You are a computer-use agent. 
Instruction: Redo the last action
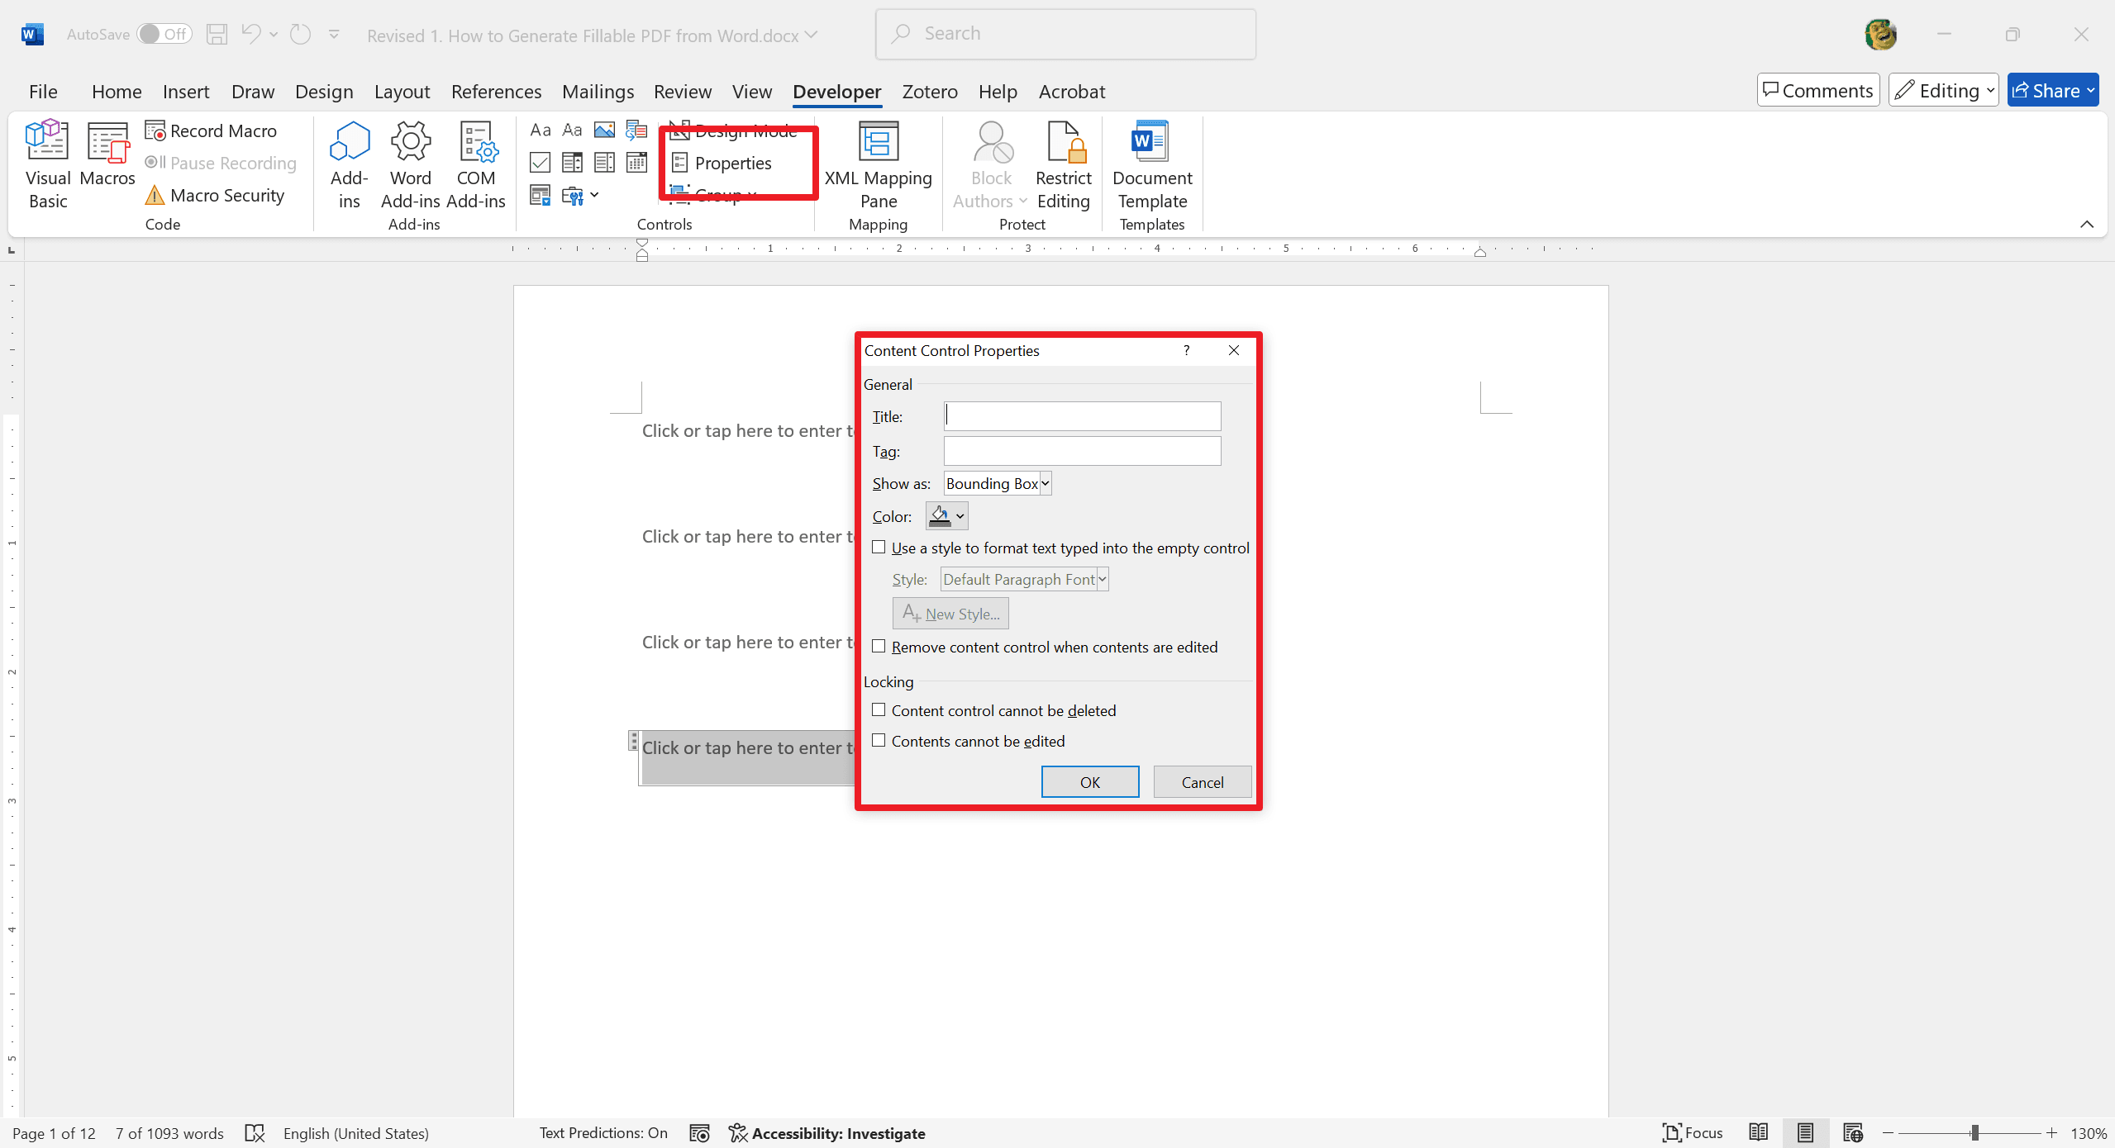click(x=301, y=34)
